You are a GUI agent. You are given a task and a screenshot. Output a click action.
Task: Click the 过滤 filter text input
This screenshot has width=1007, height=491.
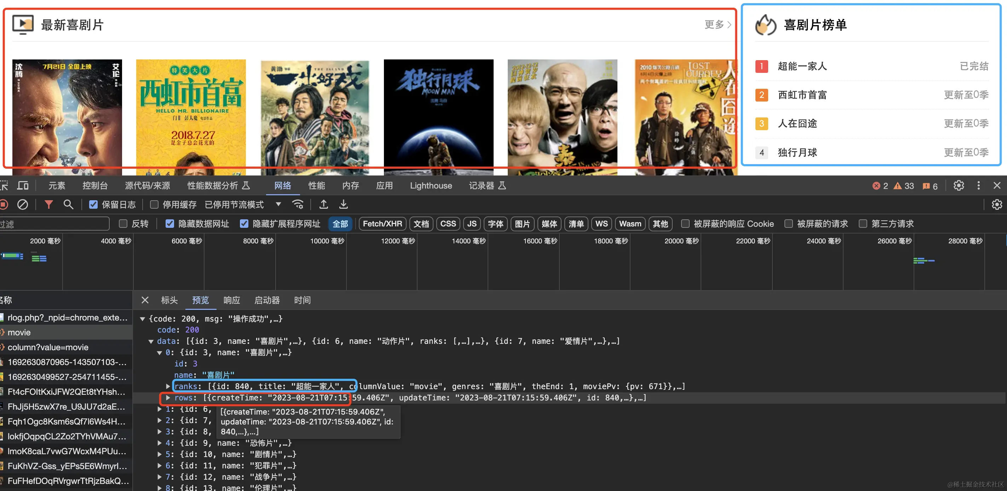pos(54,224)
